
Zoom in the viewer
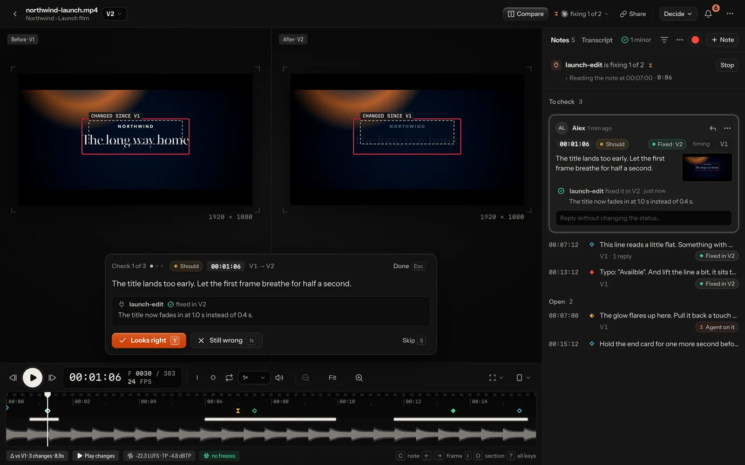point(359,378)
